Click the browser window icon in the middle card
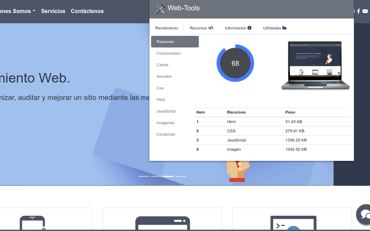370x231 pixels. point(162,224)
